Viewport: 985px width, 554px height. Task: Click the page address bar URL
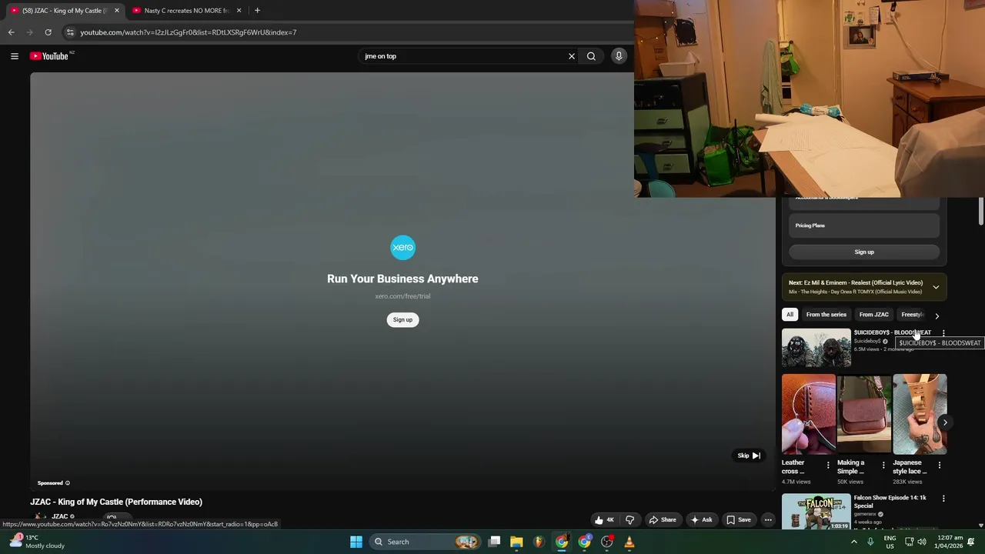click(x=189, y=32)
